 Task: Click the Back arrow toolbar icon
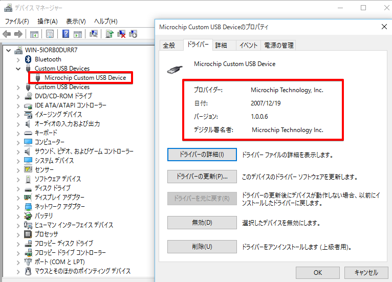pyautogui.click(x=7, y=34)
